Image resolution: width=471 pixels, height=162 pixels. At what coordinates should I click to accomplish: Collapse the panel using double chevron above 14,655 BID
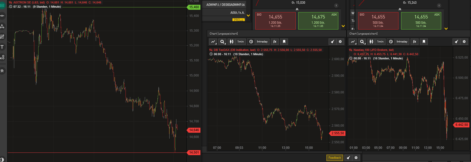[x=297, y=9]
